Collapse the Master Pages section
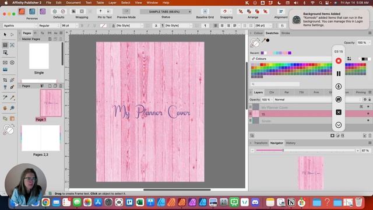This screenshot has height=210, width=373. 20,39
